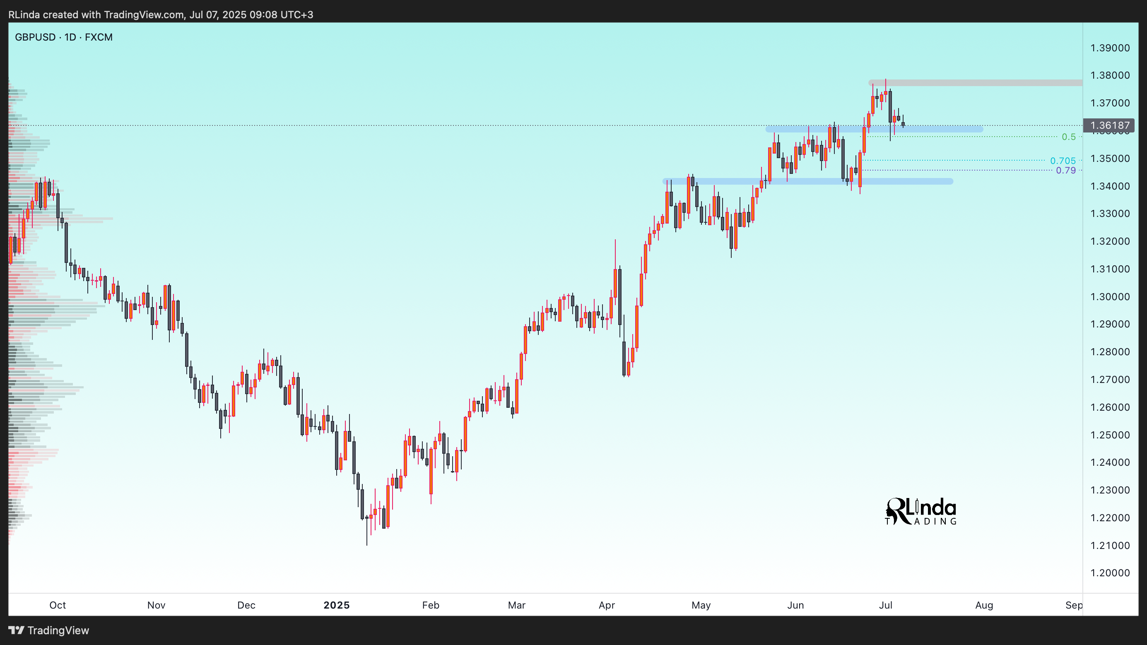
Task: Click the 1.34000 price axis label
Action: coord(1110,186)
